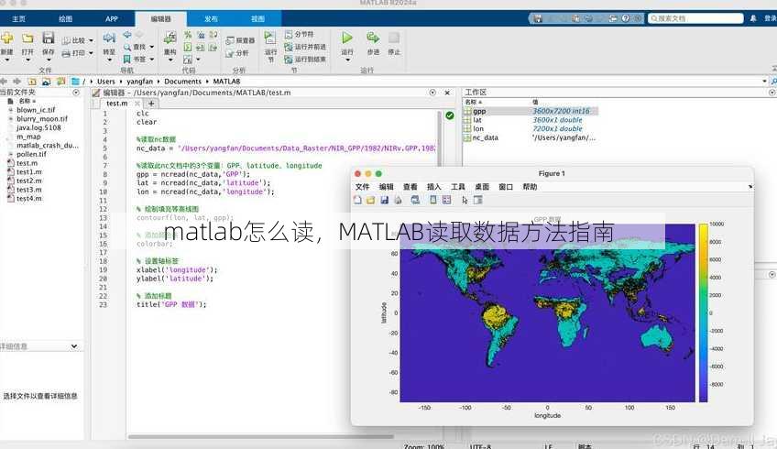
Task: Click Edit Plot arrow icon in Figure 1 toolbar
Action: pos(465,200)
